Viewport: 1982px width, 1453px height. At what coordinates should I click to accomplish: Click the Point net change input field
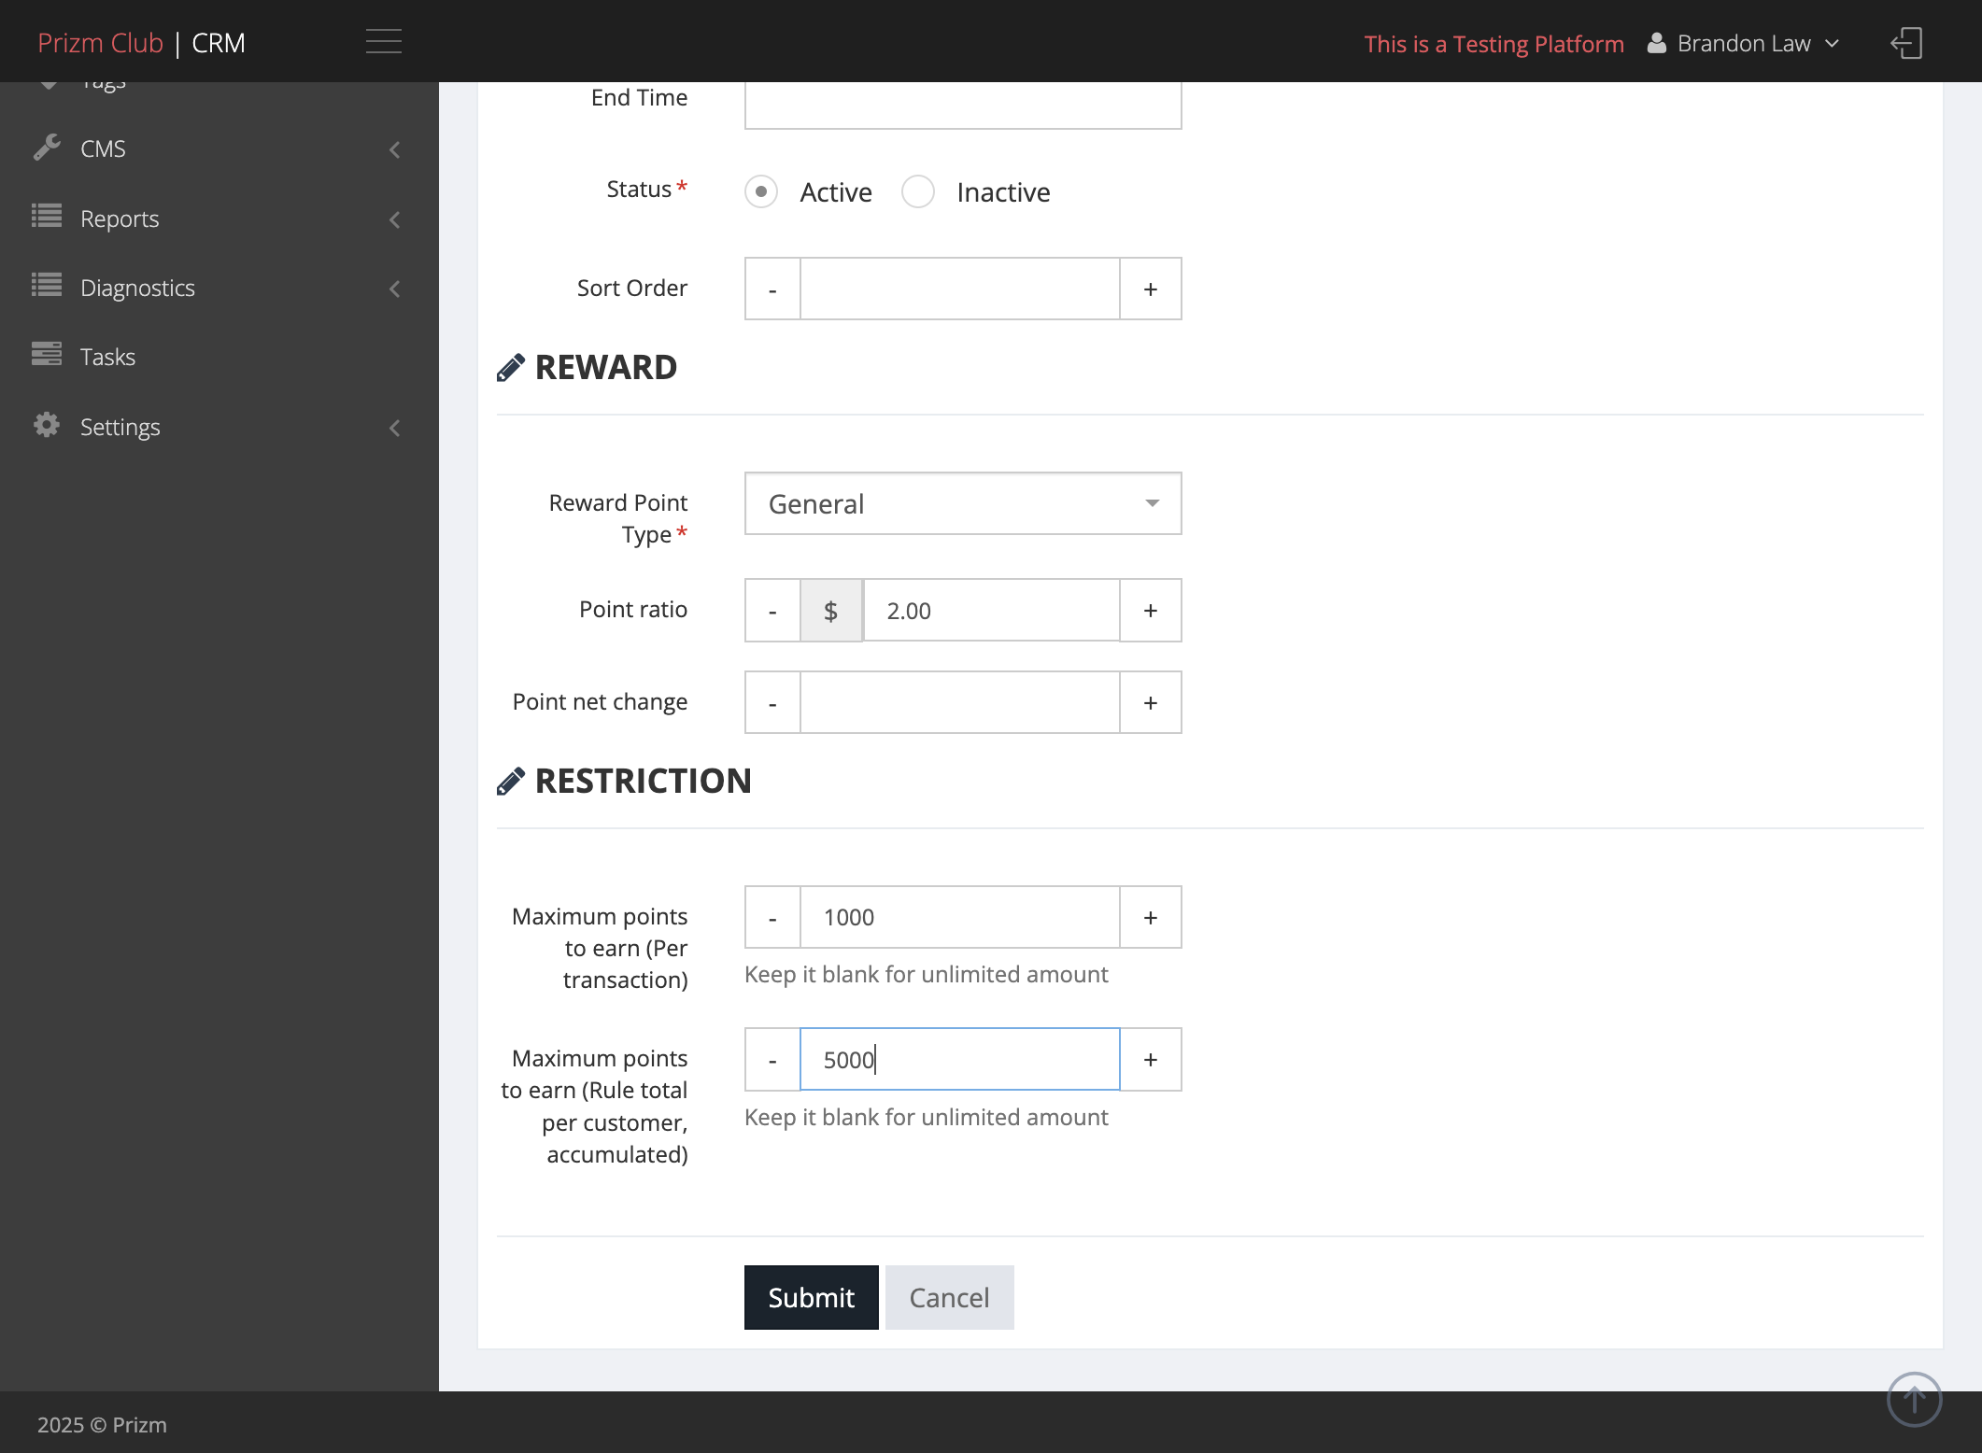point(960,702)
